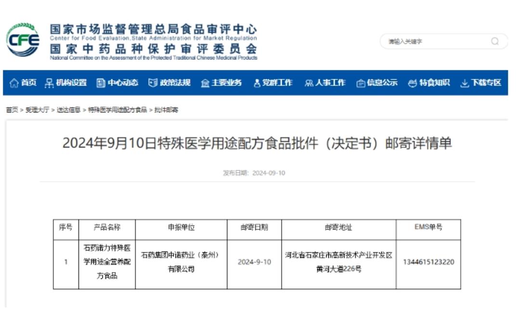This screenshot has height=326, width=520.
Task: Click the publish date 2024-09-10
Action: [269, 173]
